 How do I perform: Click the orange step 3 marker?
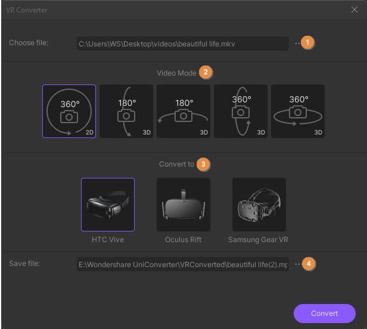click(x=203, y=164)
